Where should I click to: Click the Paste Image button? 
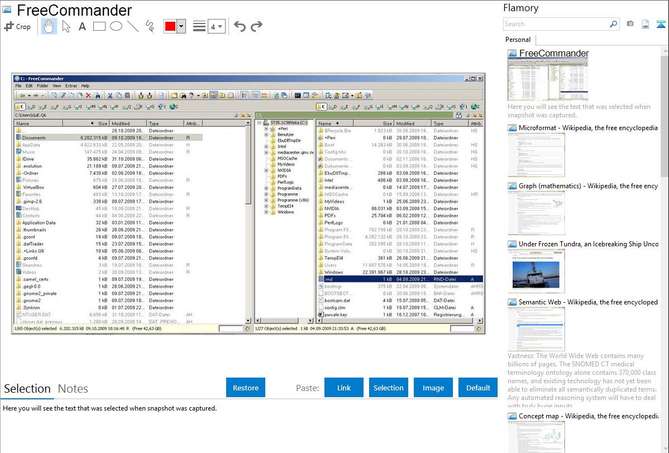[433, 388]
